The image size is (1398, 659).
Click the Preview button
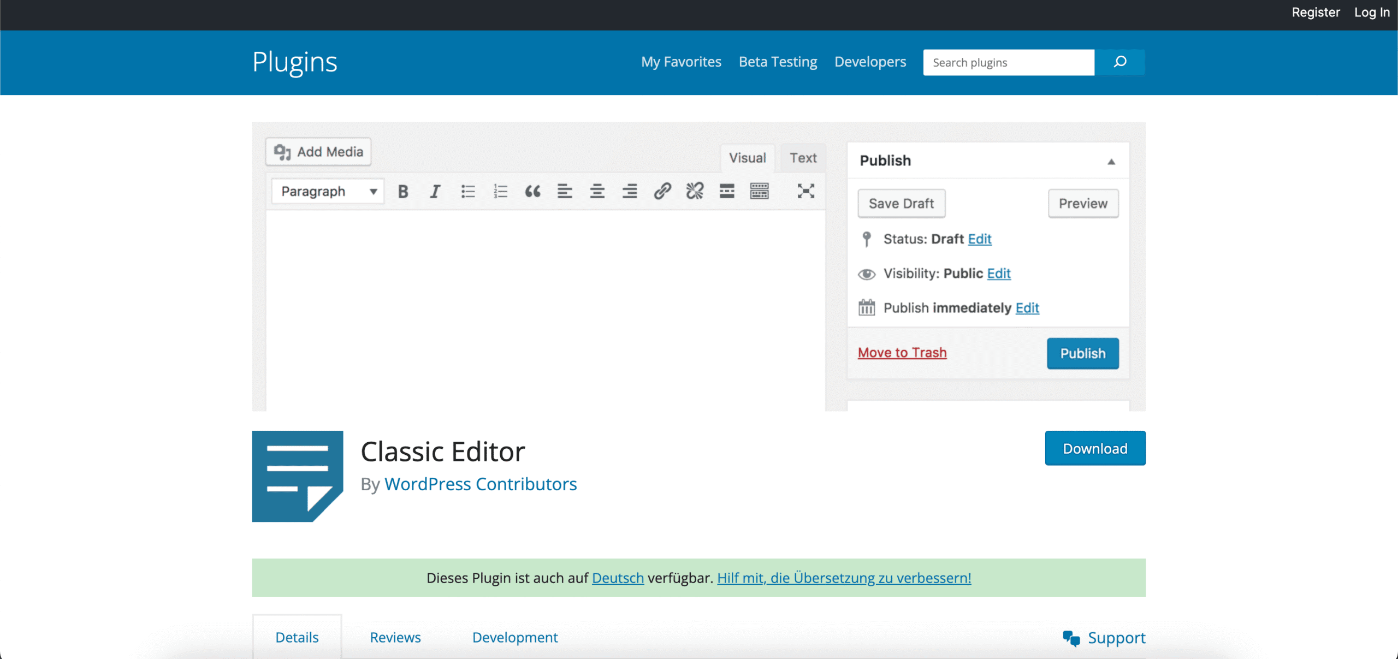1083,204
